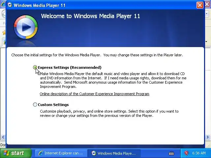Click the Internet Explorer favorites star icon
Image resolution: width=211 pixels, height=158 pixels.
4,32
